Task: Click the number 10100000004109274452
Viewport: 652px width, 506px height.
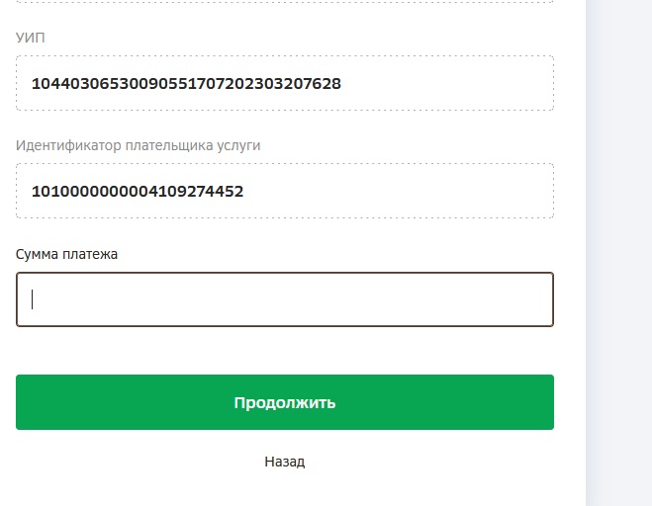Action: point(138,191)
